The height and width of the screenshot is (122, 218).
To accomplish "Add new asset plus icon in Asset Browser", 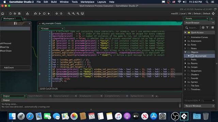I will click(203, 28).
